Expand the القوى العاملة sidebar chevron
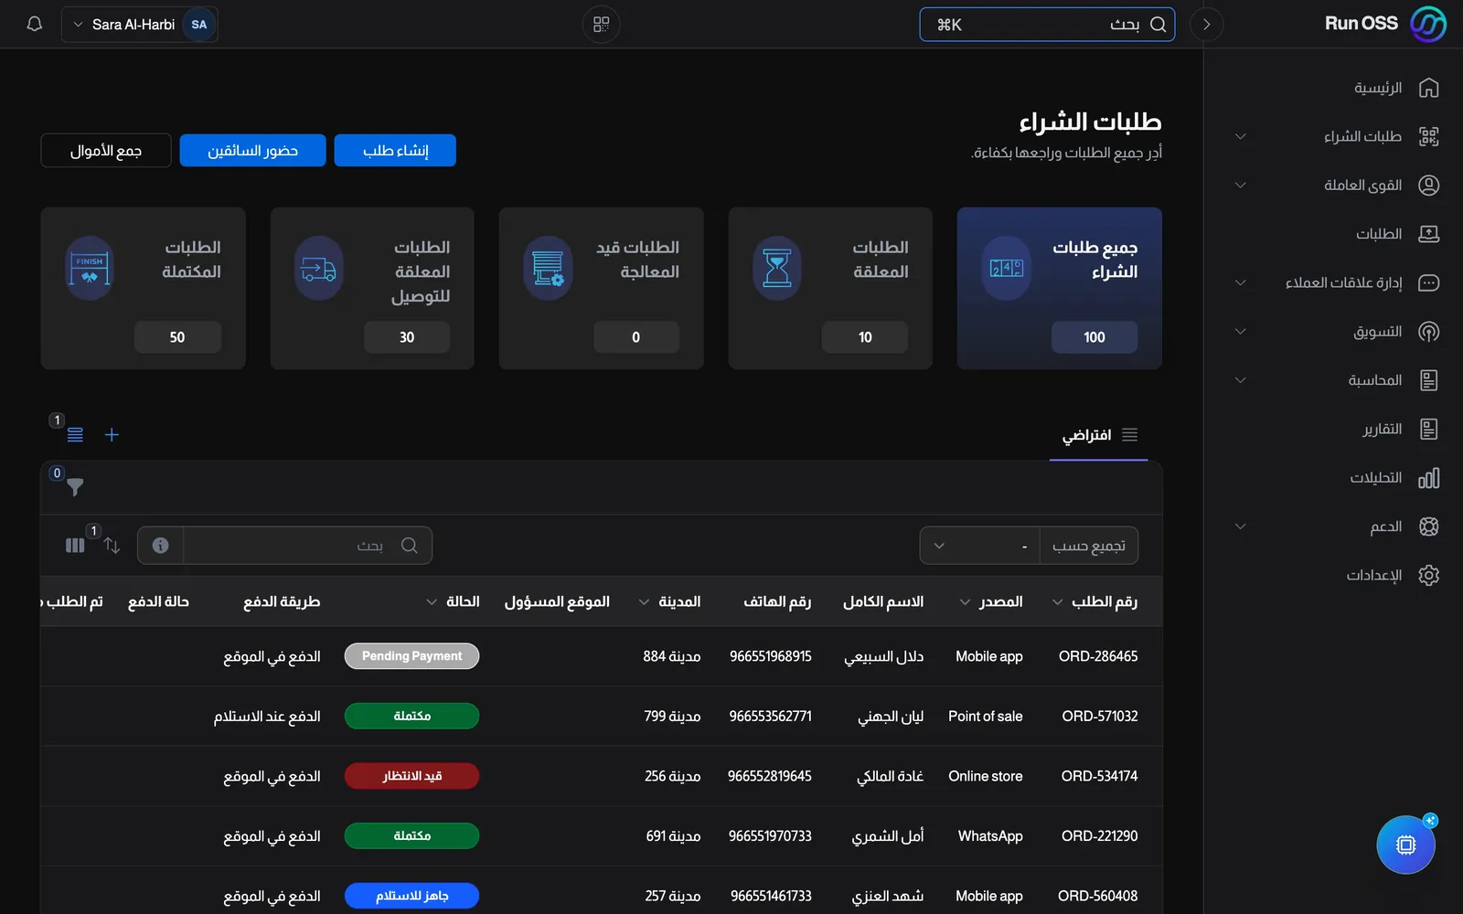 [x=1240, y=186]
